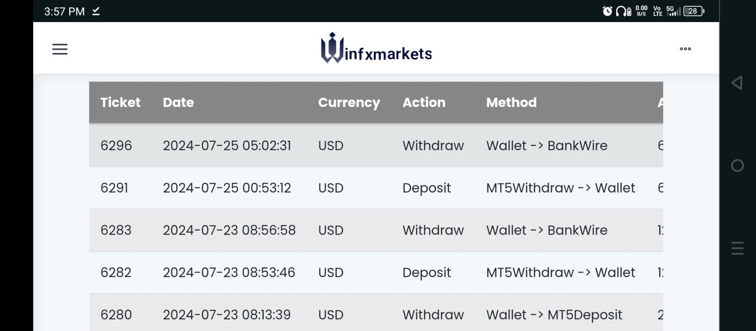Open the three-dots options menu
This screenshot has width=756, height=331.
click(685, 49)
